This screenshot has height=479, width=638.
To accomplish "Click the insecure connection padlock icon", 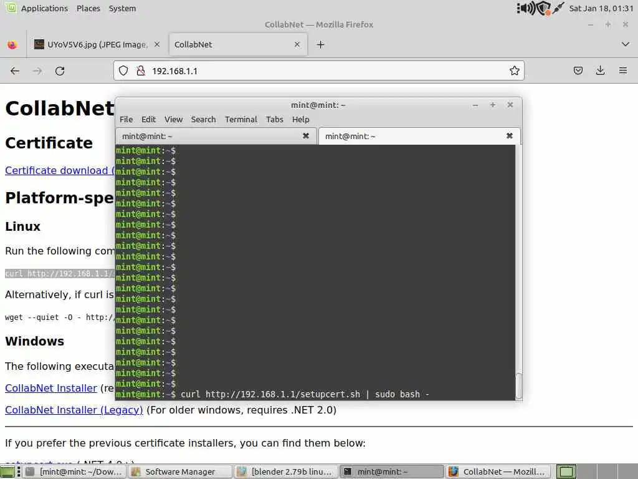I will click(x=141, y=71).
